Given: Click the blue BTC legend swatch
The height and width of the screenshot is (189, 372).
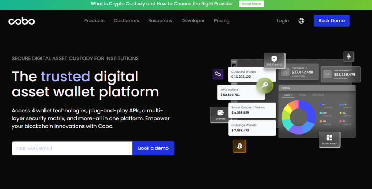Looking at the screenshot, I should (x=320, y=105).
